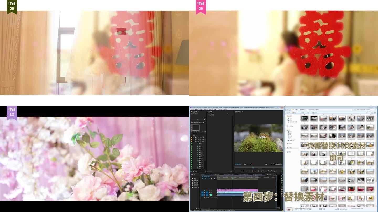Expand the second Effects panel folder
378x212 pixels.
[x=191, y=181]
